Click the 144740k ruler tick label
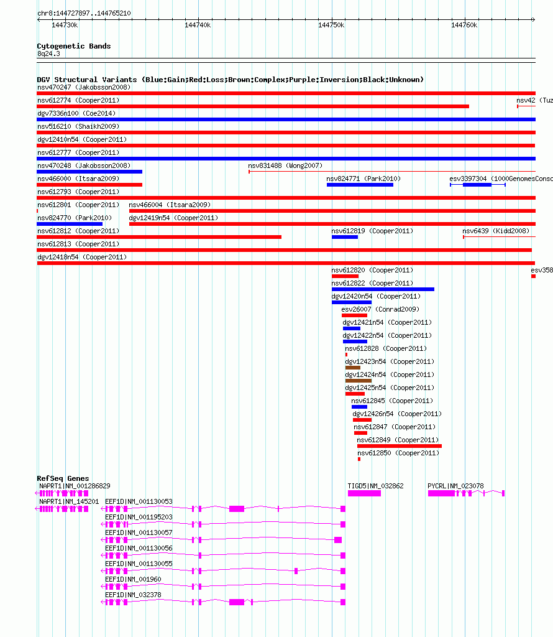Screen dimensions: 553x637 198,25
